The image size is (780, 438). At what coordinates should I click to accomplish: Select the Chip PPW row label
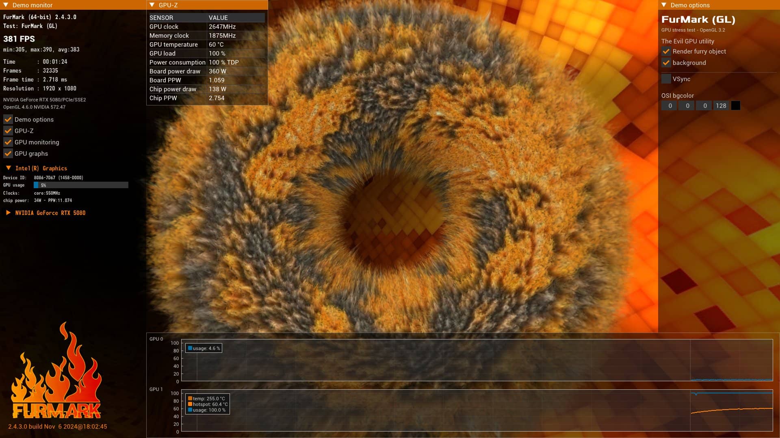click(x=163, y=98)
